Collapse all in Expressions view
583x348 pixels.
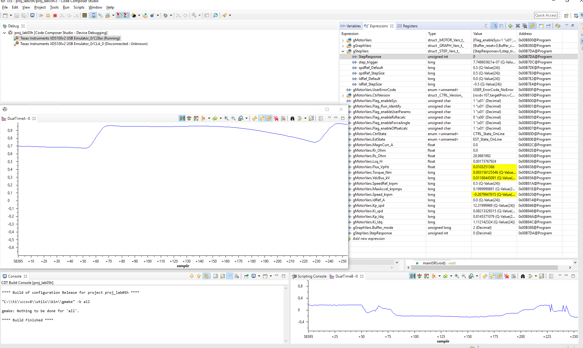click(501, 26)
